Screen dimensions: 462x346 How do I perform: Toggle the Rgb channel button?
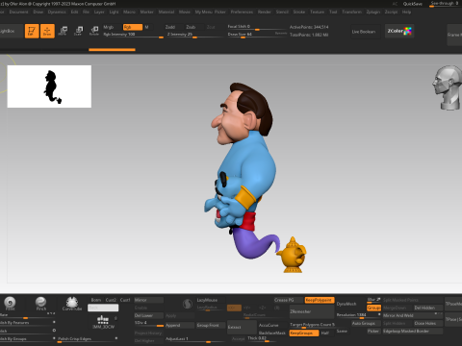tap(133, 27)
